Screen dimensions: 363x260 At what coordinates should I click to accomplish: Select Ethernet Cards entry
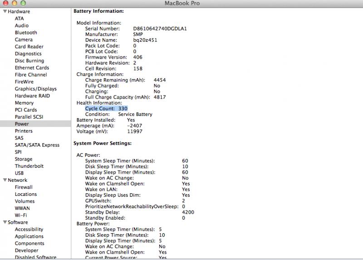point(32,68)
